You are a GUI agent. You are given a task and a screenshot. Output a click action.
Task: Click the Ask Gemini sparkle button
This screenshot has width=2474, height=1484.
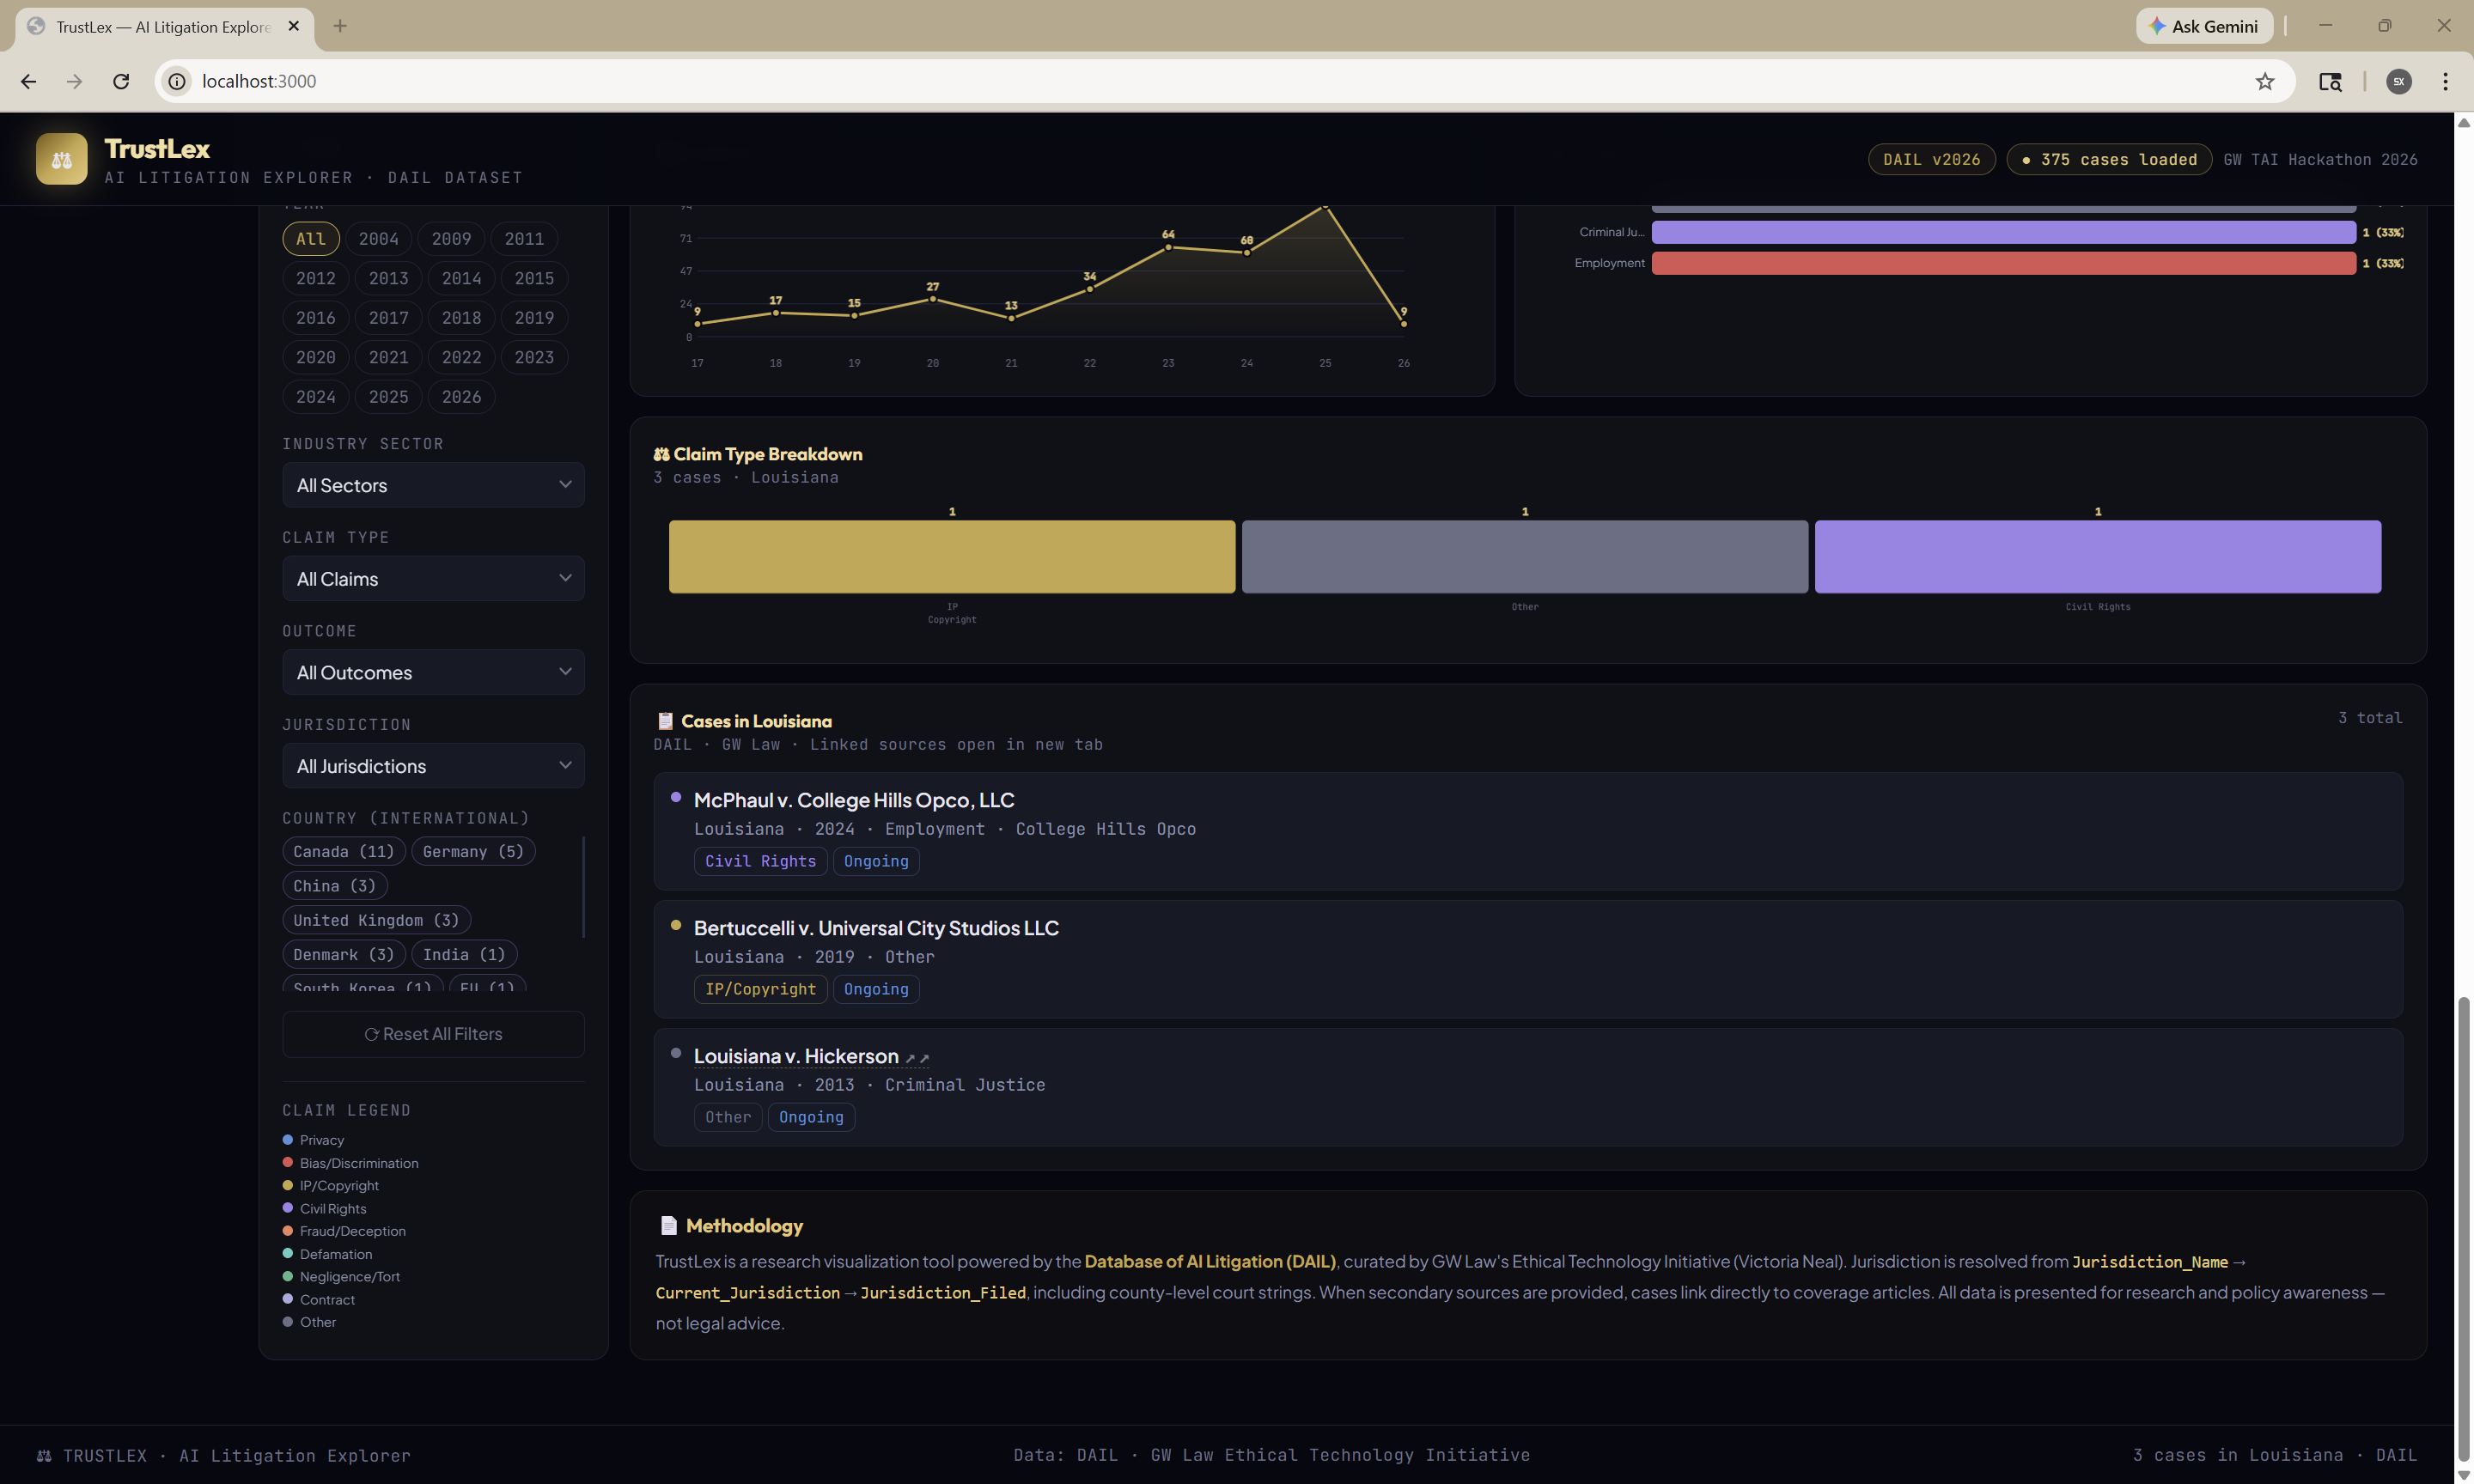pos(2203,26)
